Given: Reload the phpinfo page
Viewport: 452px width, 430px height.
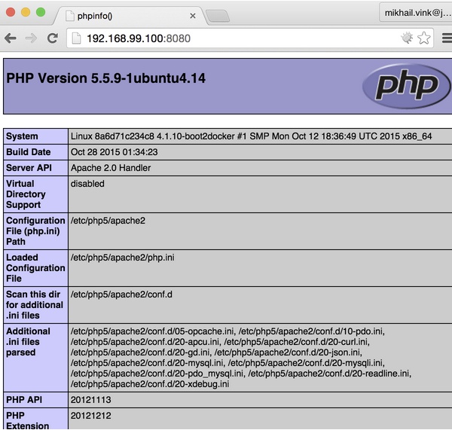Looking at the screenshot, I should 53,38.
